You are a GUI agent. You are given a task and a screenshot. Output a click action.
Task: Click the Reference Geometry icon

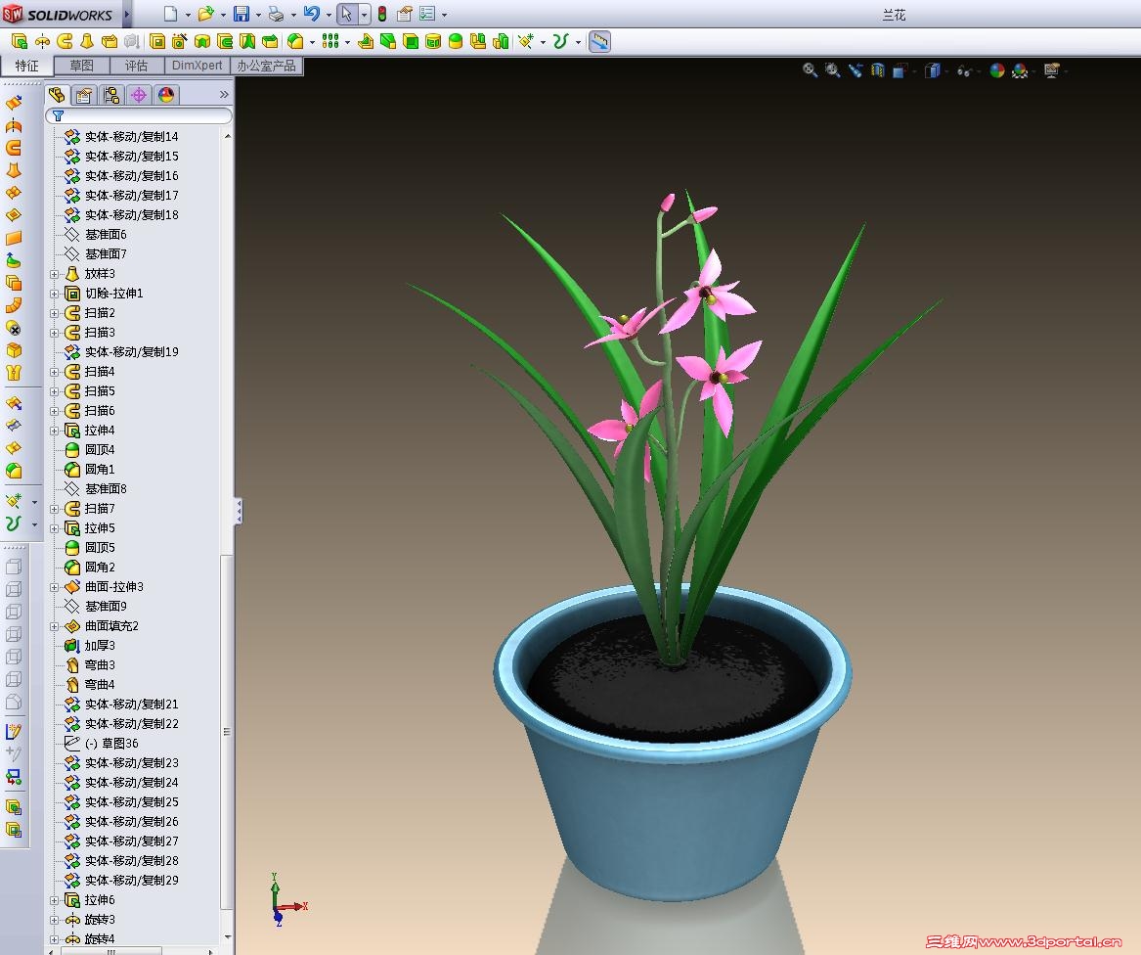tap(525, 41)
